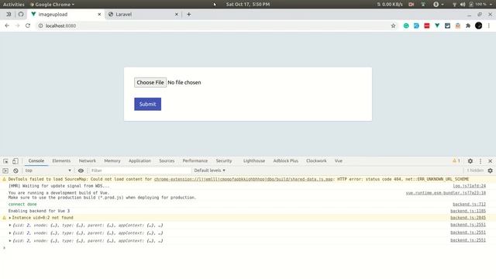Viewport: 496px width, 279px height.
Task: Expand the second uid: 2 object log
Action: pyautogui.click(x=10, y=232)
